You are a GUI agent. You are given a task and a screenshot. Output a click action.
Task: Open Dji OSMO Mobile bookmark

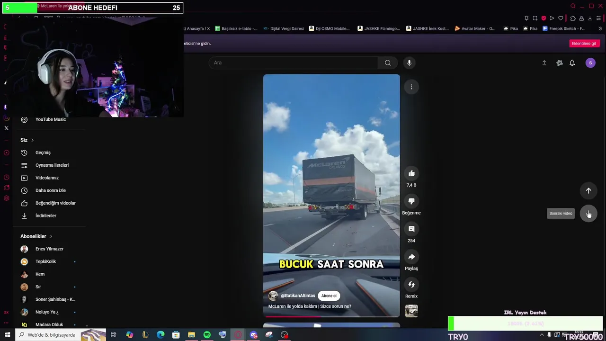tap(329, 28)
